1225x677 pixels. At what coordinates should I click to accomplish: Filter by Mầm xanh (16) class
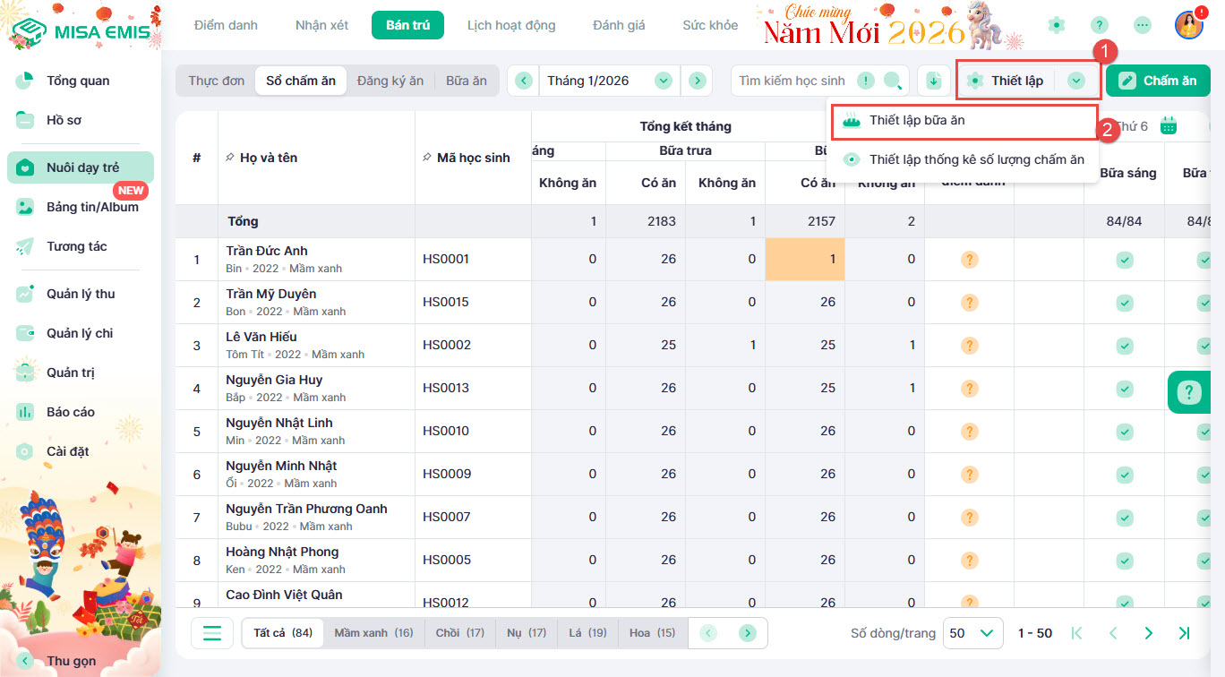click(373, 633)
